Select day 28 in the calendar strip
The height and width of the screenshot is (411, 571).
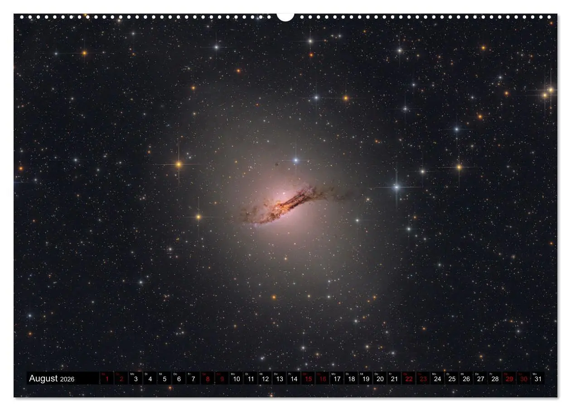coord(495,378)
